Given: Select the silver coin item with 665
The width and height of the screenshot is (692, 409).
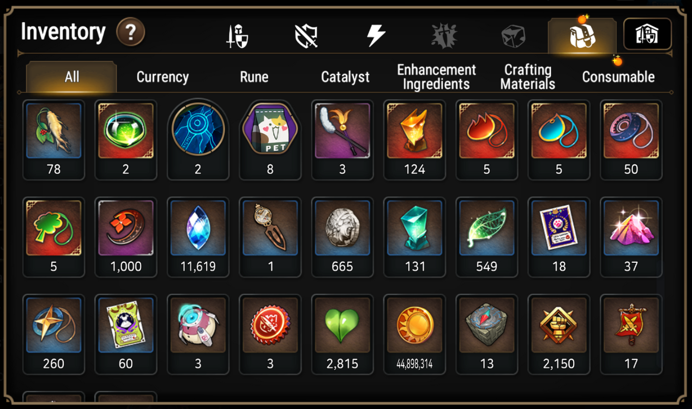Looking at the screenshot, I should pyautogui.click(x=342, y=237).
